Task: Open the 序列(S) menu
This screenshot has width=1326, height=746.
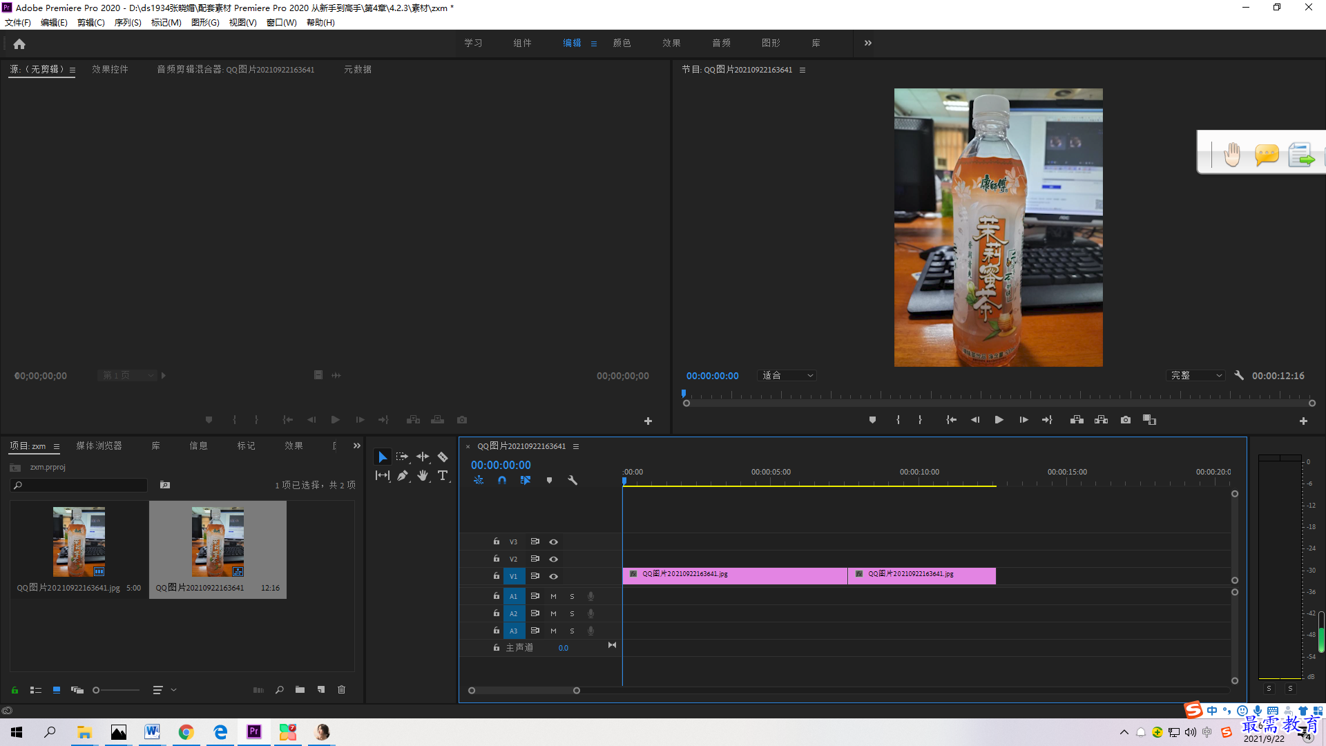Action: click(x=128, y=23)
